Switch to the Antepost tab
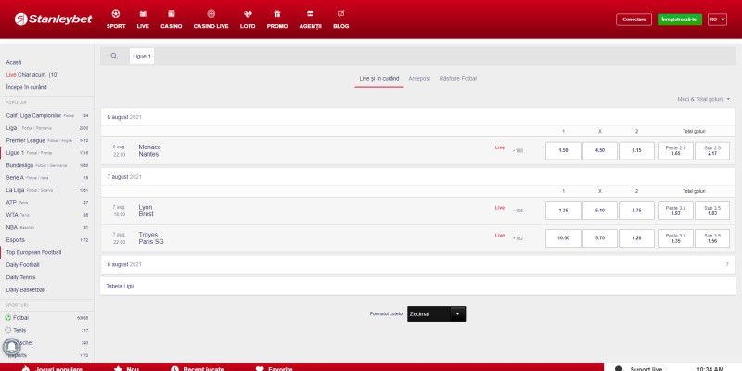Viewport: 742px width, 371px height. pyautogui.click(x=419, y=79)
